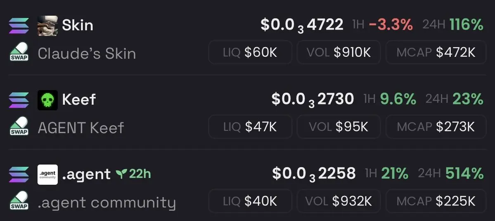This screenshot has height=221, width=495.
Task: Open the Swap icon beside .agent community
Action: click(19, 201)
